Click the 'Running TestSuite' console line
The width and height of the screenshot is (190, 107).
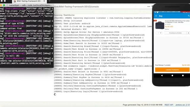click(x=64, y=15)
